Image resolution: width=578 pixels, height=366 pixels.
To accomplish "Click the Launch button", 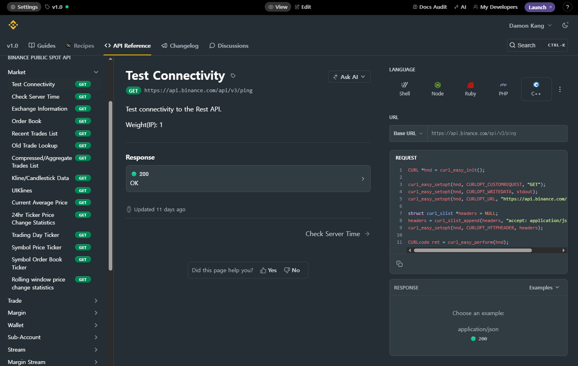I will coord(539,7).
